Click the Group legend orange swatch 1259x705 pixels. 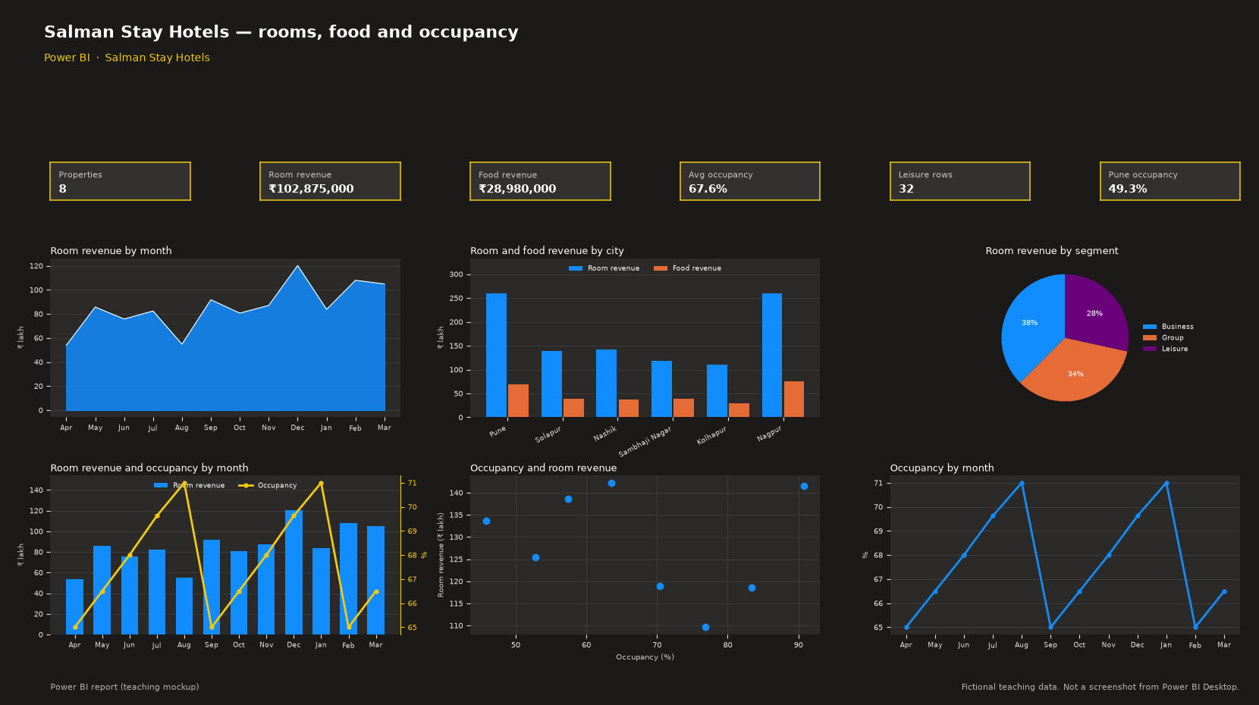click(x=1150, y=338)
